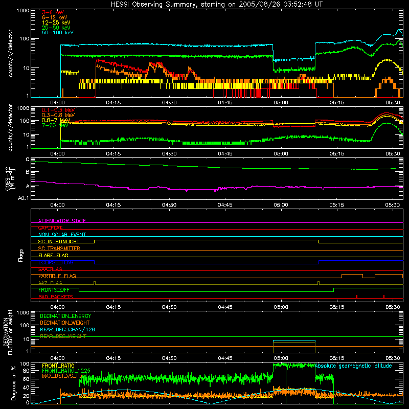This screenshot has width=409, height=409.
Task: Select the '12-25 keV' legend label
Action: (56, 22)
